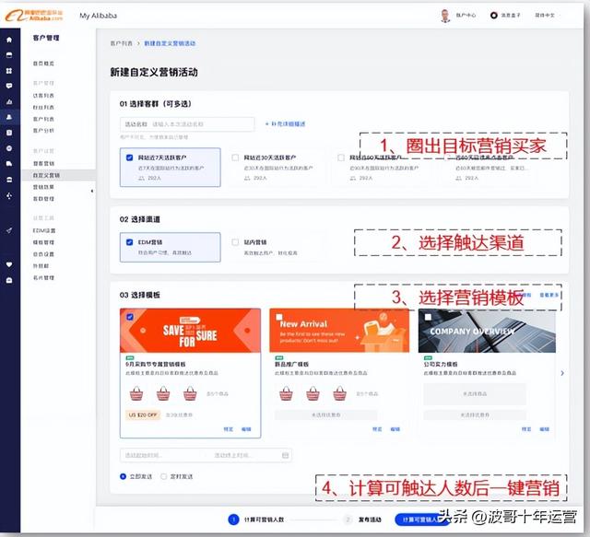The width and height of the screenshot is (590, 537).
Task: Check the third audience card checkbox
Action: (341, 158)
